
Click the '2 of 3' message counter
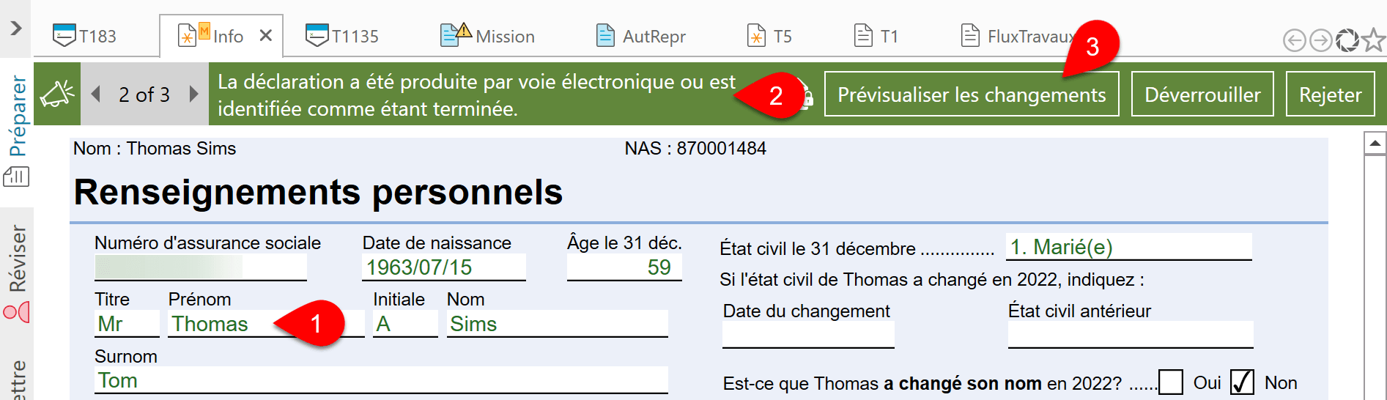(144, 95)
